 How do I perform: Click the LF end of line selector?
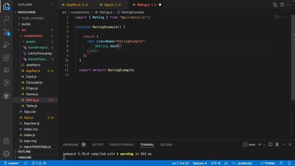226,163
